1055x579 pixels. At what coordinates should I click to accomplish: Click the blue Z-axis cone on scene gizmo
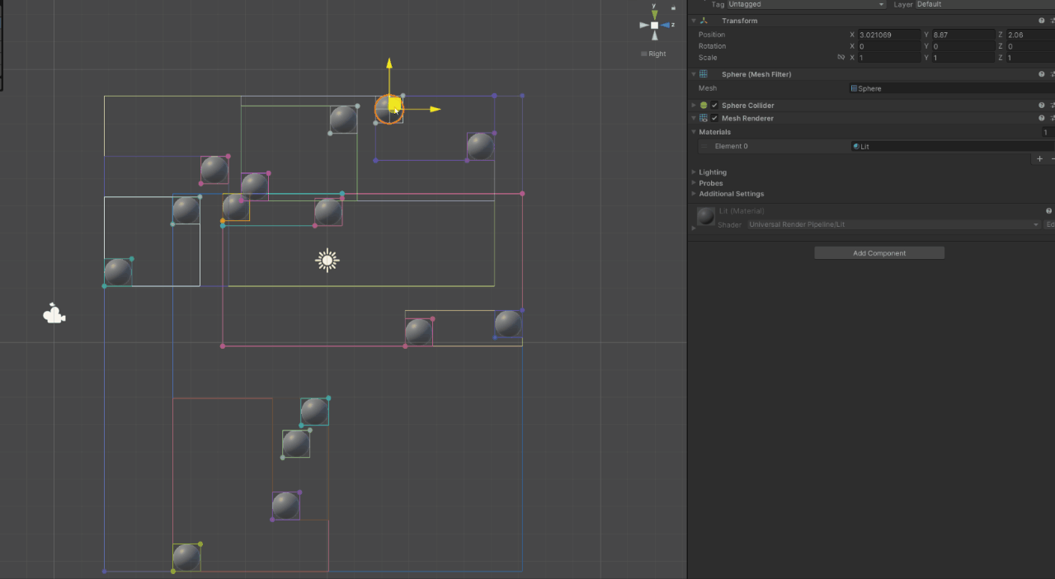click(665, 25)
